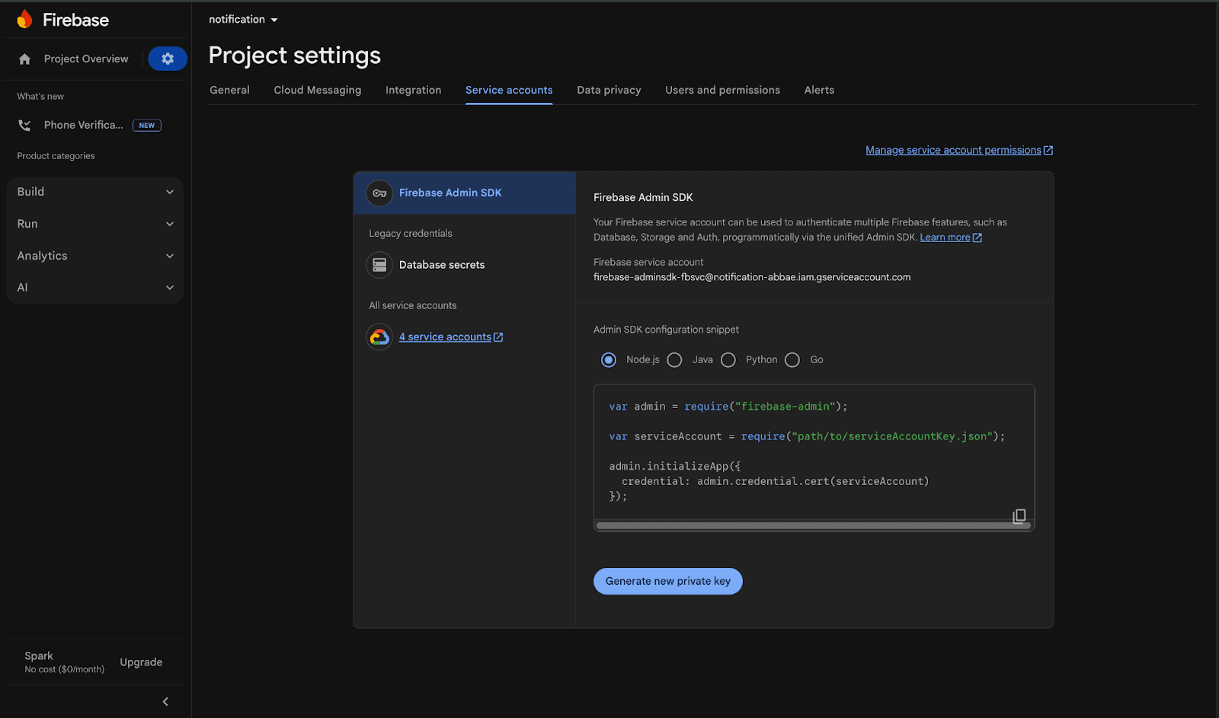Click the Admin SDK configuration snippet label
The image size is (1219, 718).
coord(666,330)
